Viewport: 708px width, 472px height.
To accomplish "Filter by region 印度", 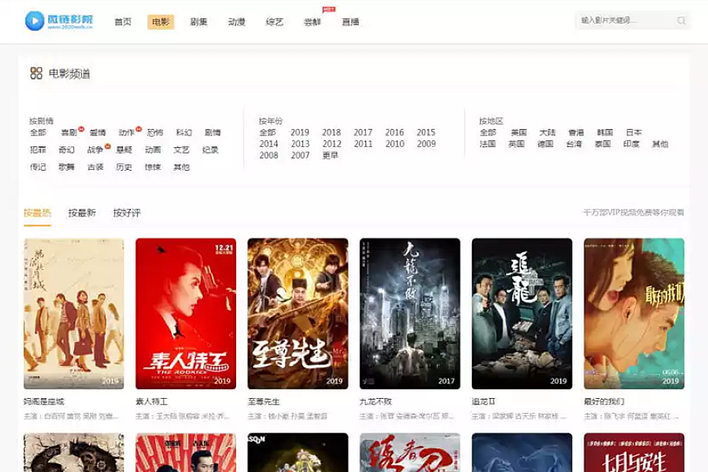I will 631,144.
